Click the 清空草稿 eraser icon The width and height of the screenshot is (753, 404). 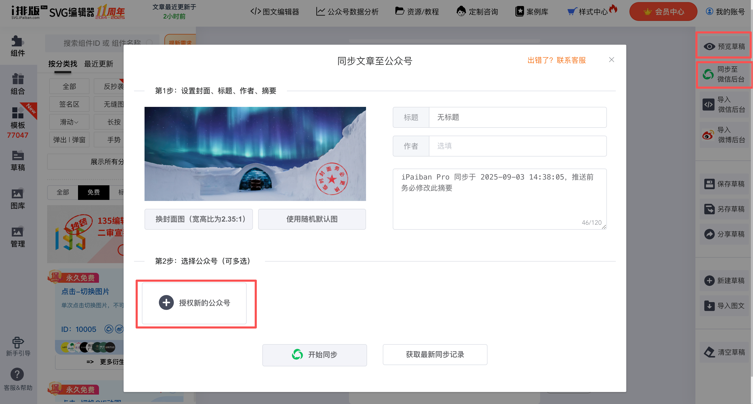tap(709, 352)
